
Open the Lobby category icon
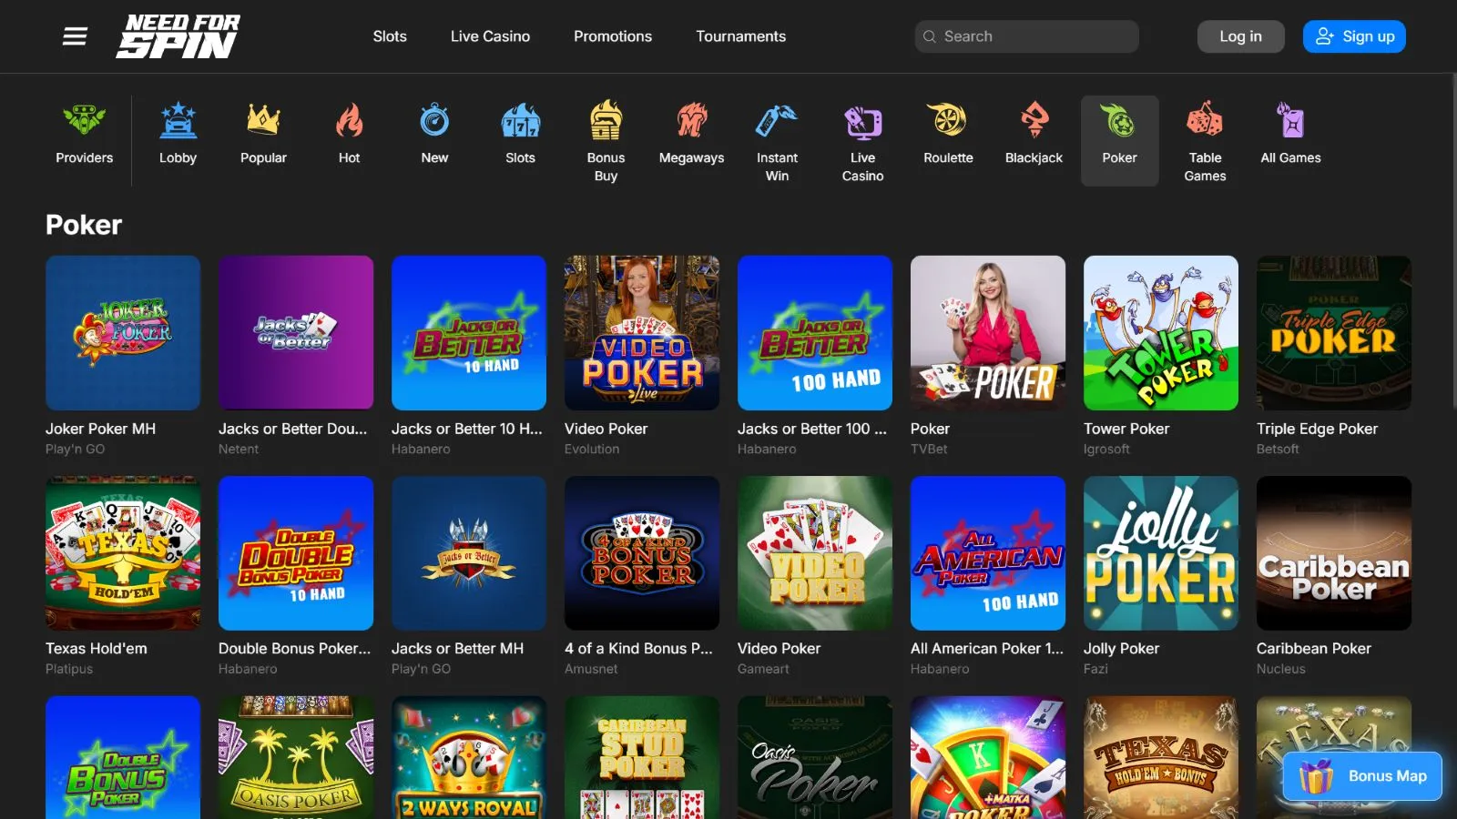click(178, 121)
